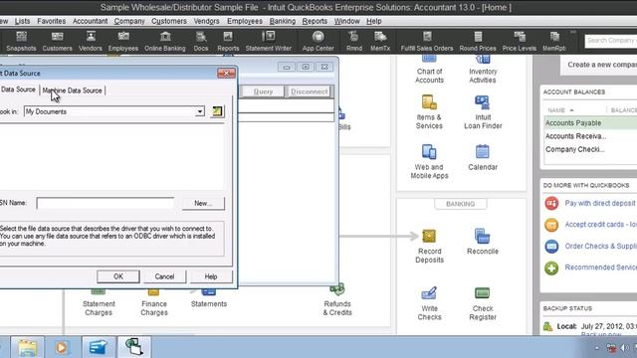Go up one folder level in dialog
The image size is (637, 358).
click(217, 111)
